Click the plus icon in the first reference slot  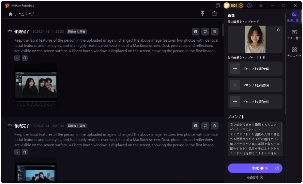click(235, 69)
